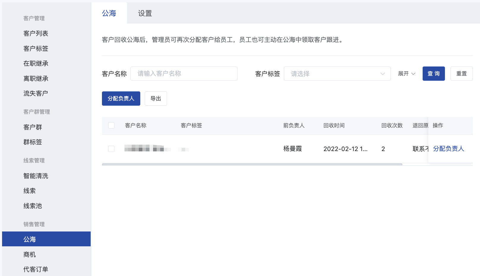Viewport: 480px width, 276px height.
Task: Switch to the 公海 tab
Action: point(109,13)
